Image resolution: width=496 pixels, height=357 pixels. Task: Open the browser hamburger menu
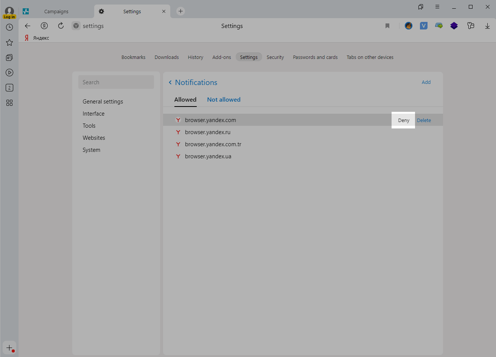pyautogui.click(x=437, y=7)
